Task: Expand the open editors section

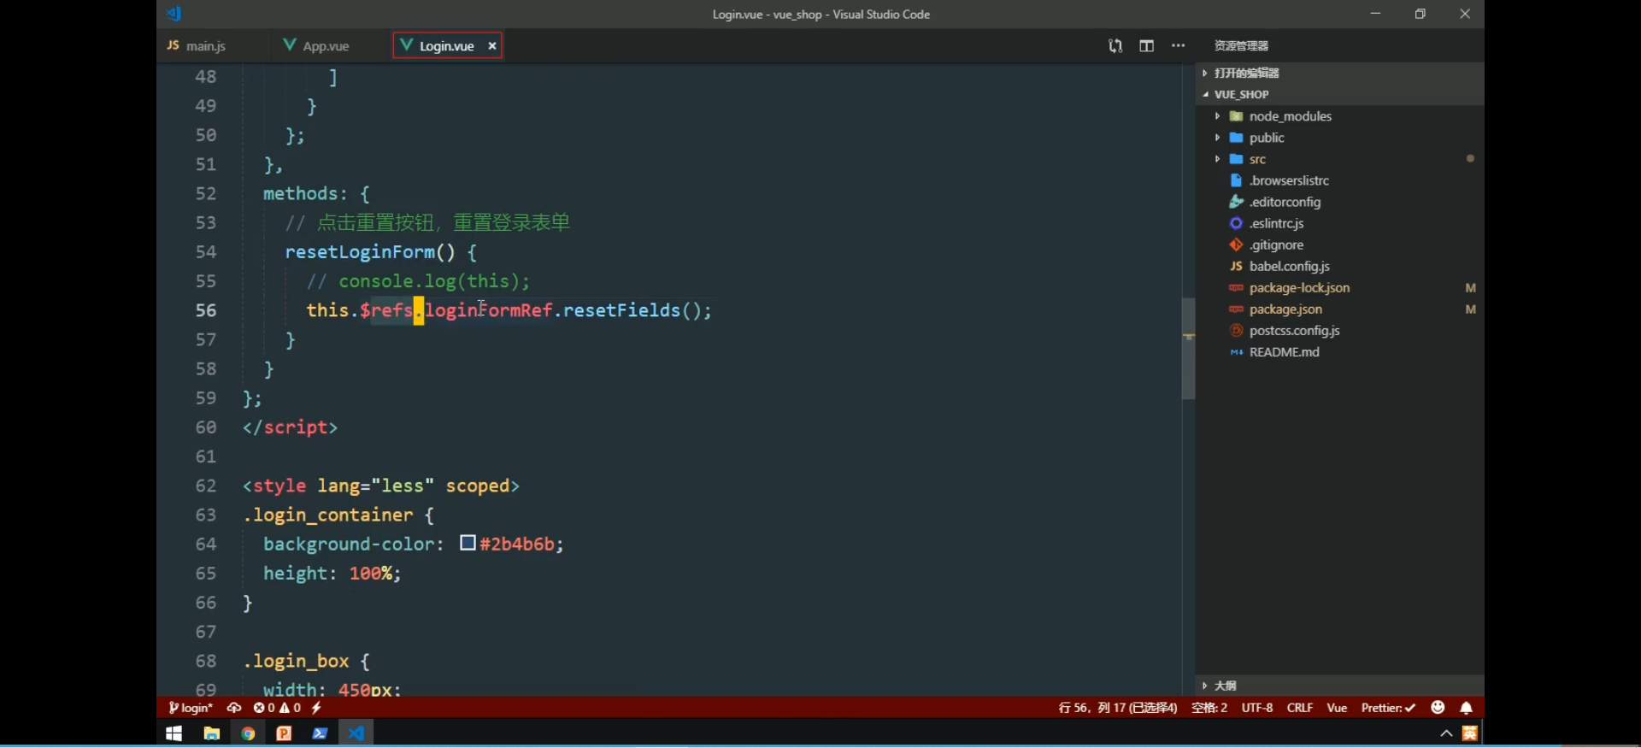Action: pyautogui.click(x=1339, y=73)
